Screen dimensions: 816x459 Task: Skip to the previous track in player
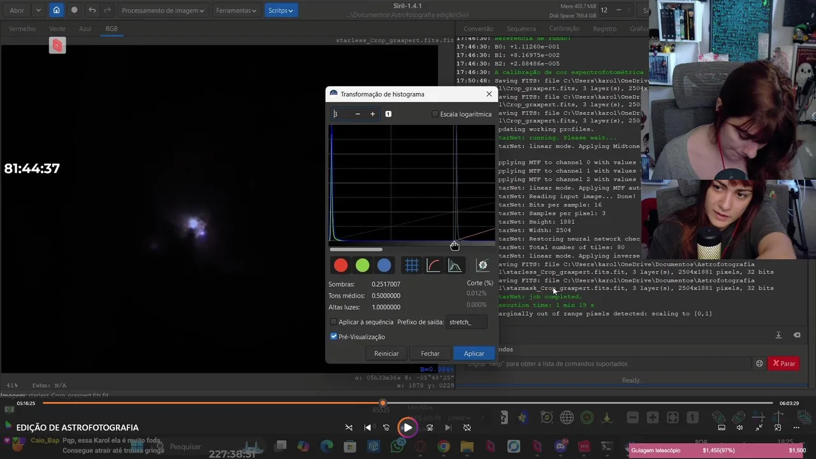(368, 428)
